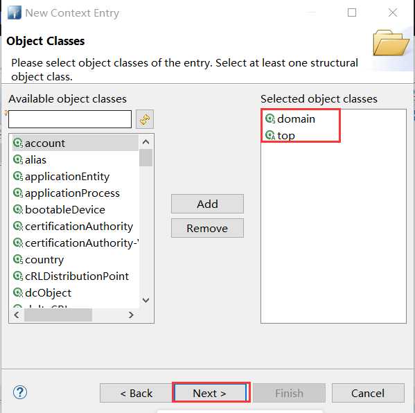The image size is (415, 413).
Task: Click the top abstract class icon
Action: coord(270,135)
